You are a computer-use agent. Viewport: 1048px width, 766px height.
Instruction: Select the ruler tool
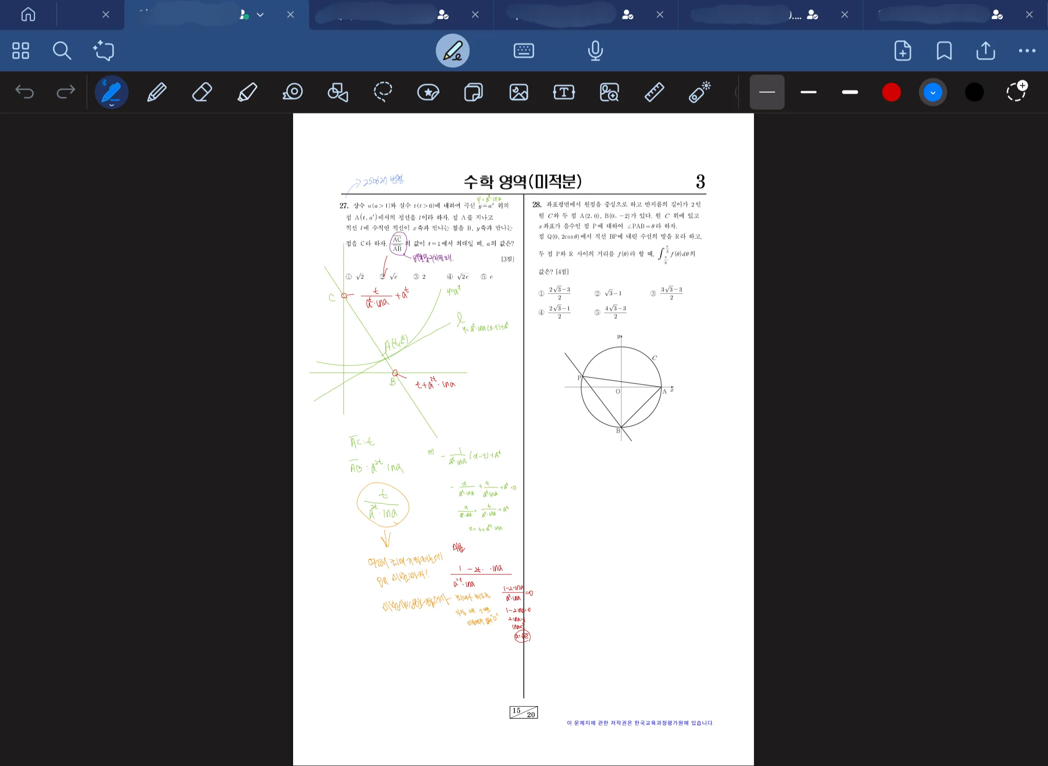coord(655,92)
